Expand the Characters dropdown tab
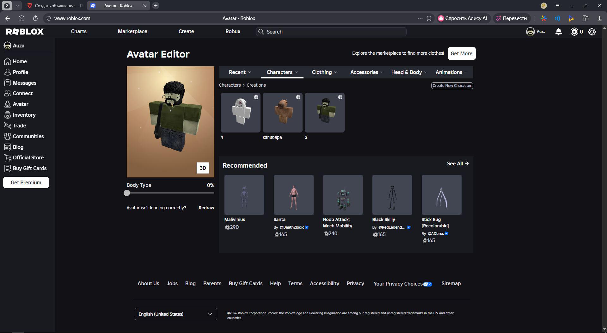This screenshot has width=607, height=333. (282, 72)
